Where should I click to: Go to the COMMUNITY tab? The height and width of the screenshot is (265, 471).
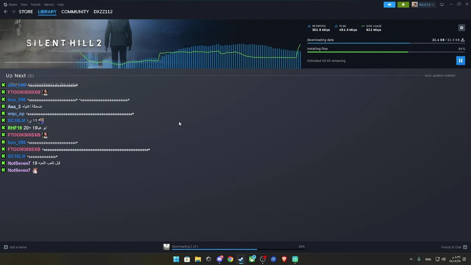pyautogui.click(x=75, y=12)
